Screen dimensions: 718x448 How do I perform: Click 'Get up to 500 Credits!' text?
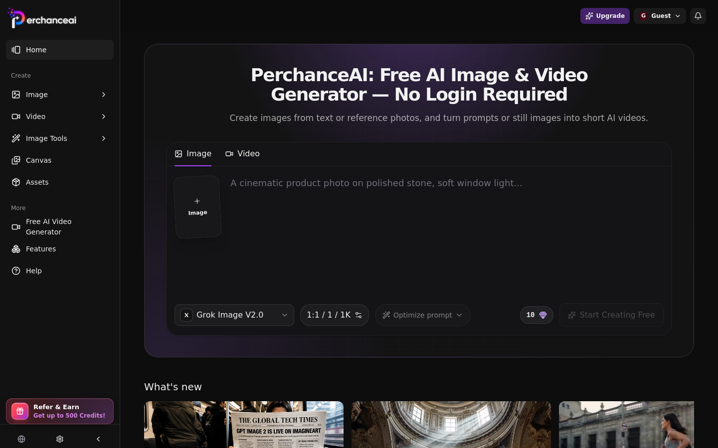click(x=69, y=416)
